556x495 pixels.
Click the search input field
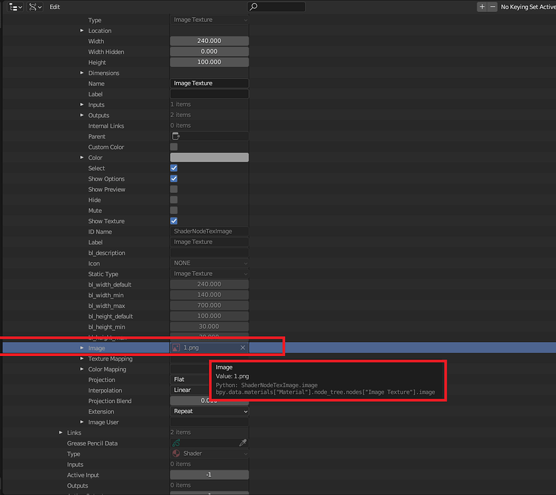276,7
